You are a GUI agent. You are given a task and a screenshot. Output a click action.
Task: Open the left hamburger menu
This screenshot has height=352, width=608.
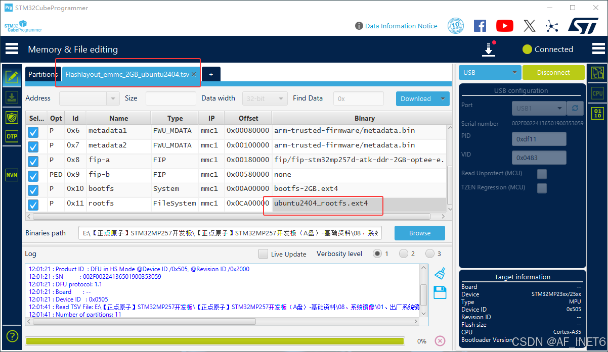pos(12,49)
